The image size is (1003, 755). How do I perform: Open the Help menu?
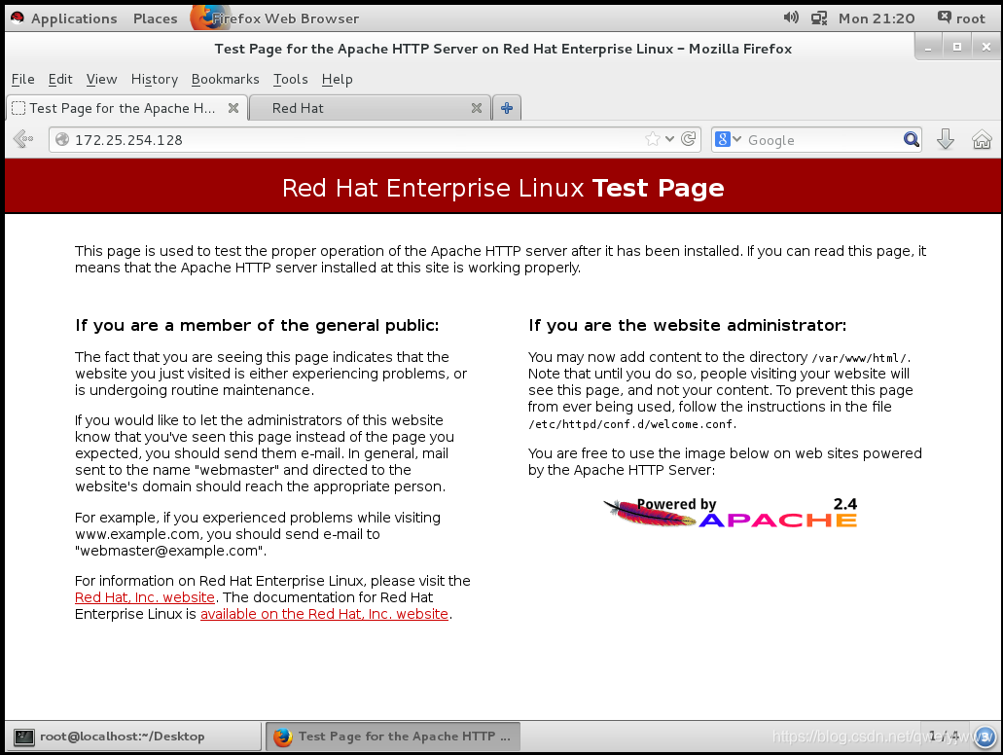tap(338, 80)
